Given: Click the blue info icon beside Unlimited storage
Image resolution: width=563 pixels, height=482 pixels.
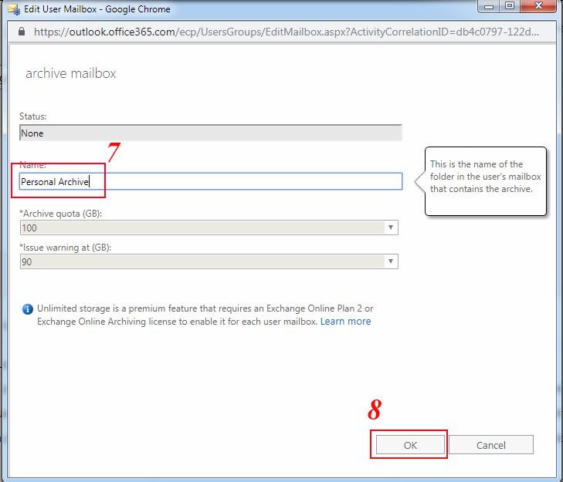Looking at the screenshot, I should [x=28, y=308].
